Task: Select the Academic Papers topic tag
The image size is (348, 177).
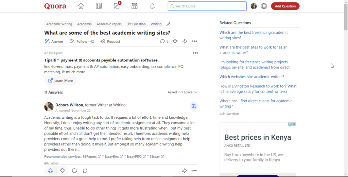Action: (109, 24)
